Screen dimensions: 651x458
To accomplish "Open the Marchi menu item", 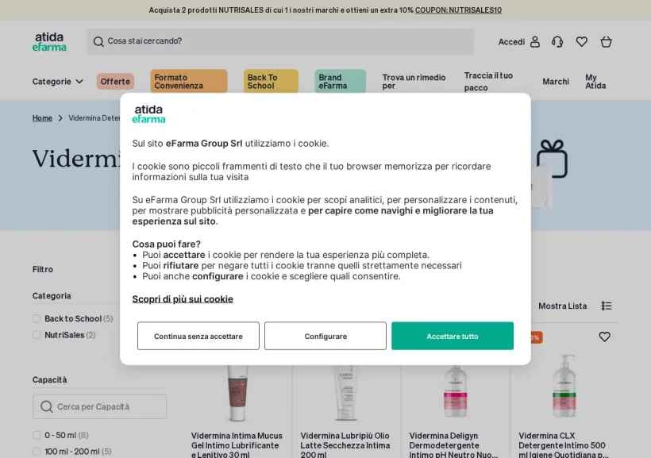I will (x=556, y=82).
